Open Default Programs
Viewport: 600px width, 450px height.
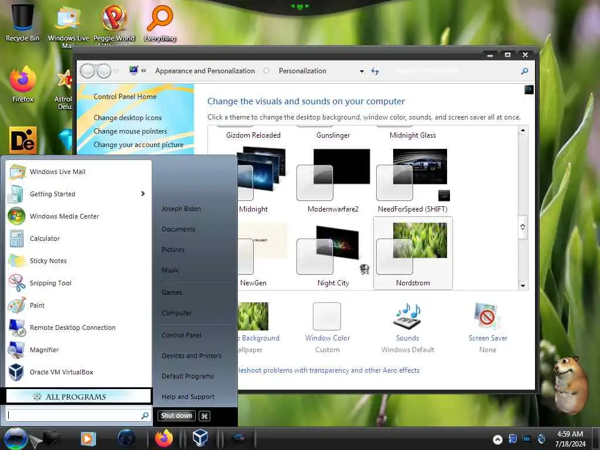[187, 376]
